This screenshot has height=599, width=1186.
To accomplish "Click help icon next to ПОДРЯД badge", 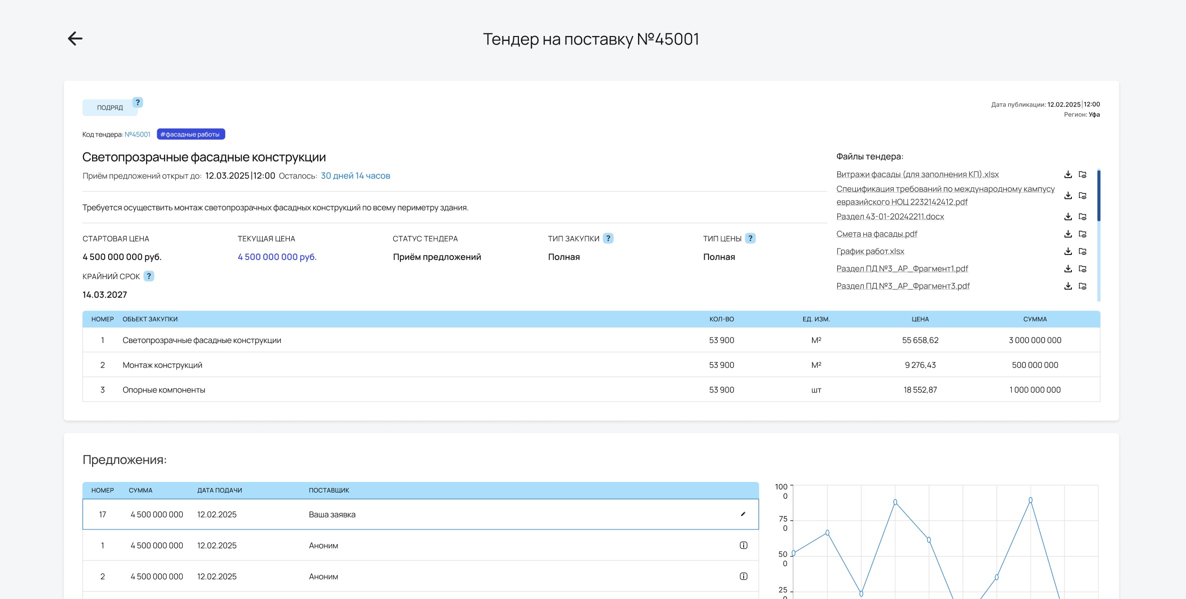I will [x=138, y=102].
